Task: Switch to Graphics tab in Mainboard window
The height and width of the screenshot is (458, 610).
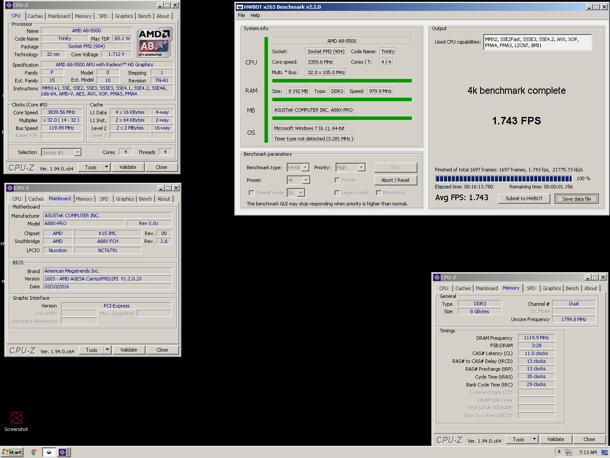Action: click(125, 199)
